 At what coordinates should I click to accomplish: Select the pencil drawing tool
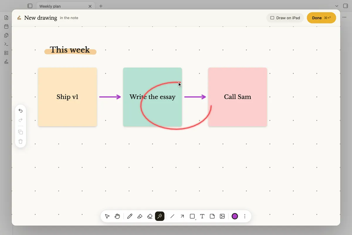tap(130, 216)
